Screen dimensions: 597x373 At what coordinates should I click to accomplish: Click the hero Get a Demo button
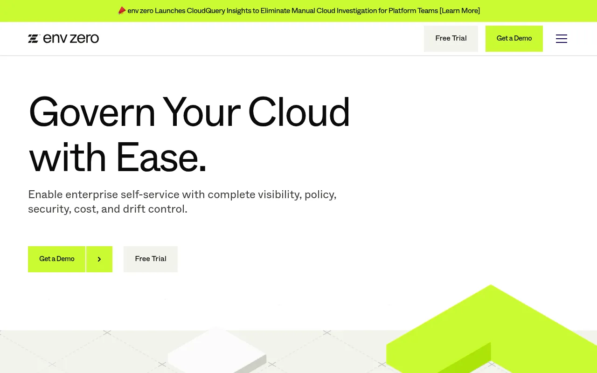pos(57,259)
